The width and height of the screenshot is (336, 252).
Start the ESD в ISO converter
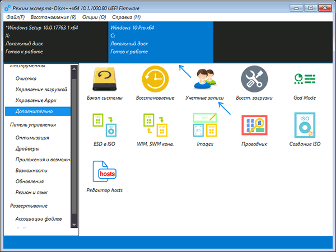(x=106, y=127)
